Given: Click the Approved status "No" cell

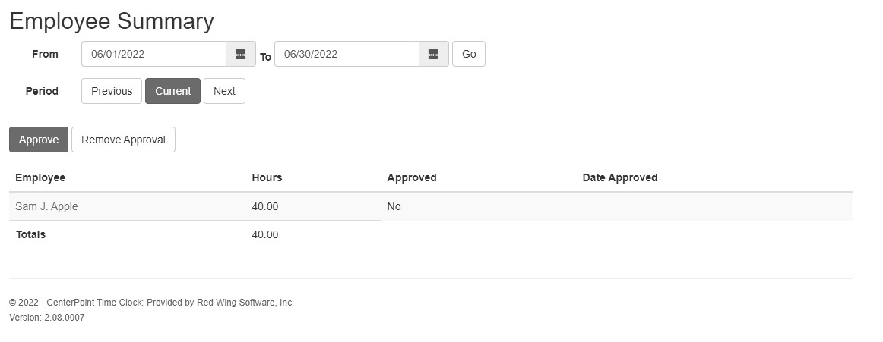Looking at the screenshot, I should tap(394, 206).
